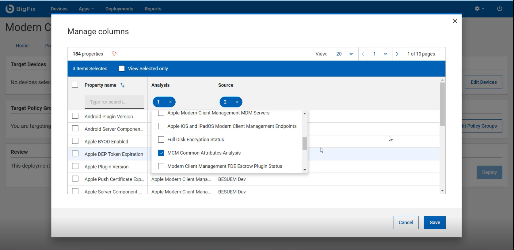514x250 pixels.
Task: Open the Reports menu item
Action: point(153,9)
